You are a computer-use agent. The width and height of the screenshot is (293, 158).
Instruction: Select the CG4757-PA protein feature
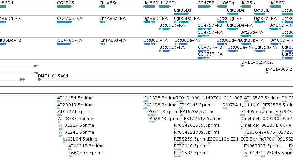204,58
